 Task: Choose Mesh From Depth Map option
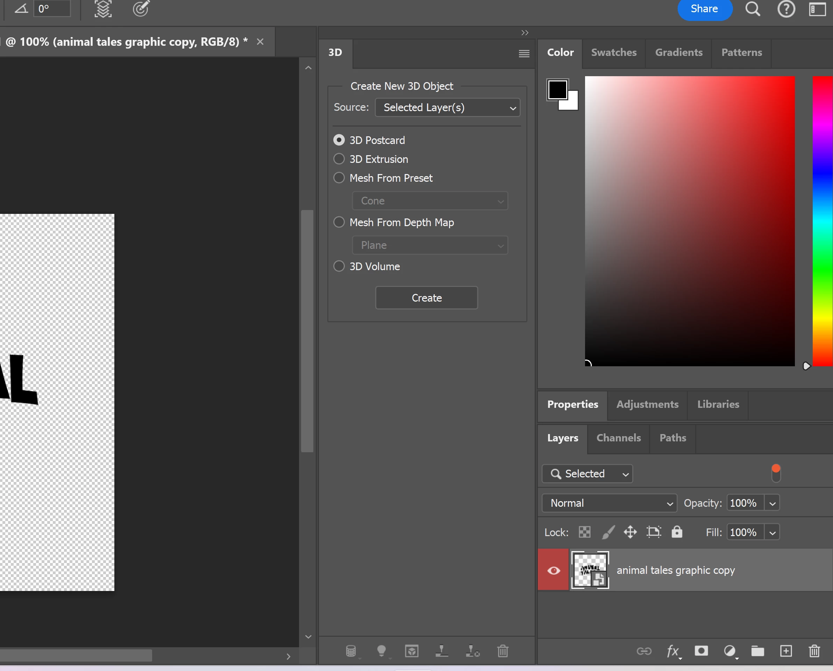pos(339,222)
